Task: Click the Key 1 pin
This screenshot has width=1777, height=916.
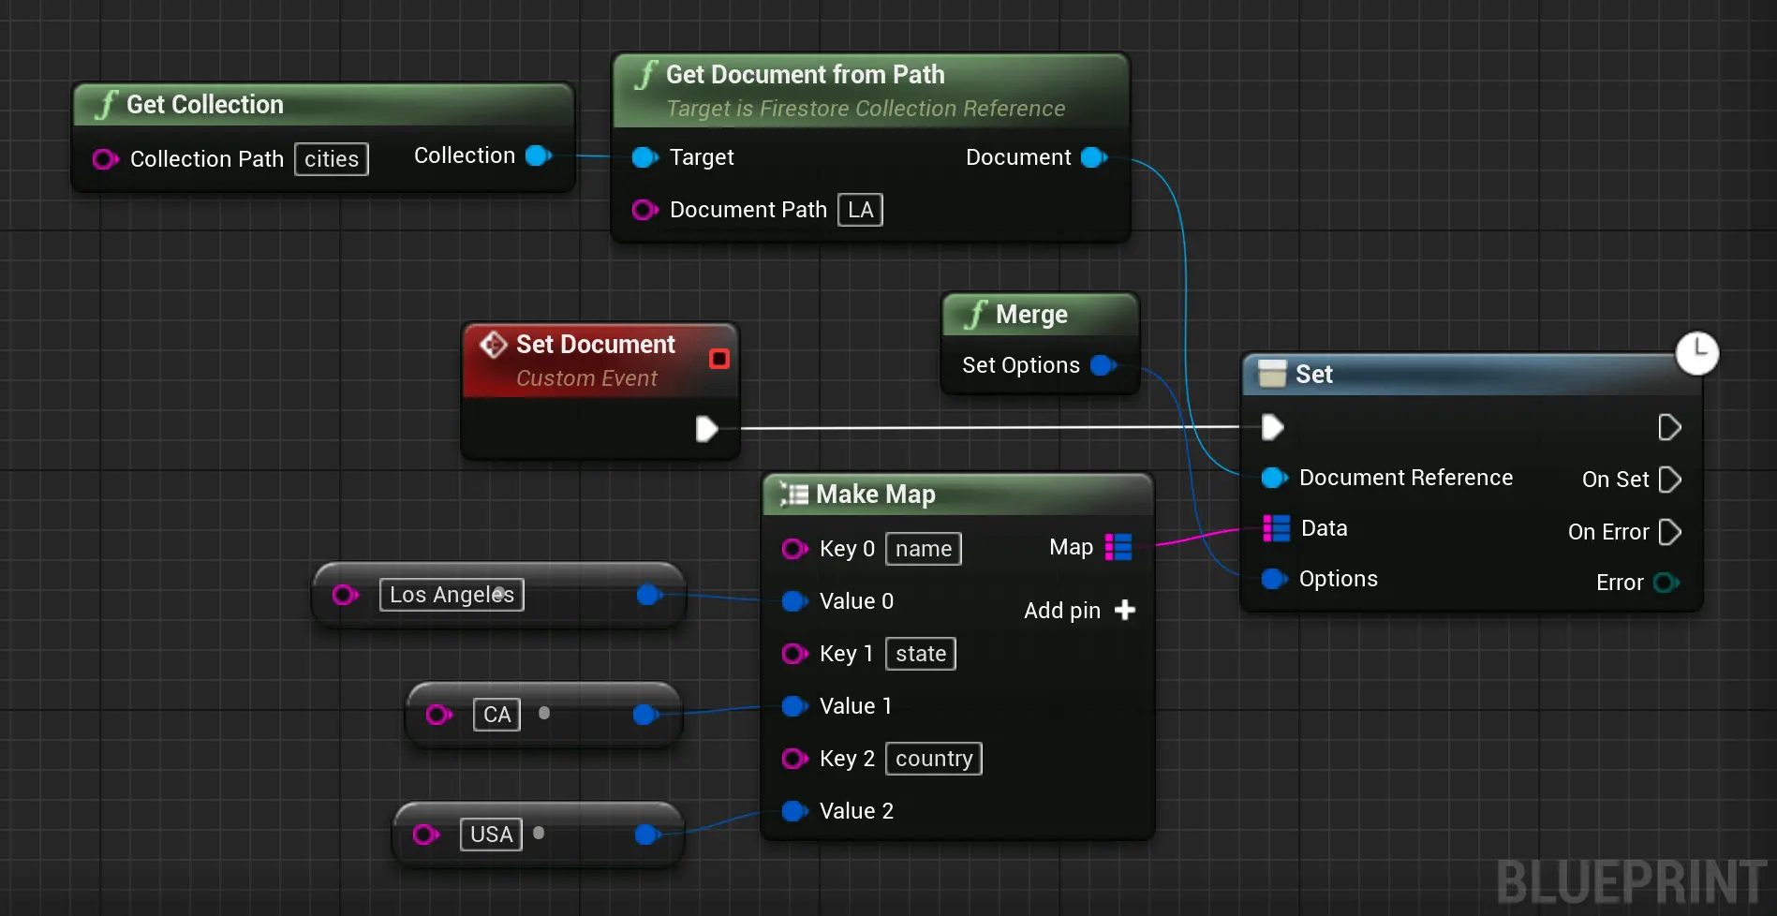Action: click(794, 654)
